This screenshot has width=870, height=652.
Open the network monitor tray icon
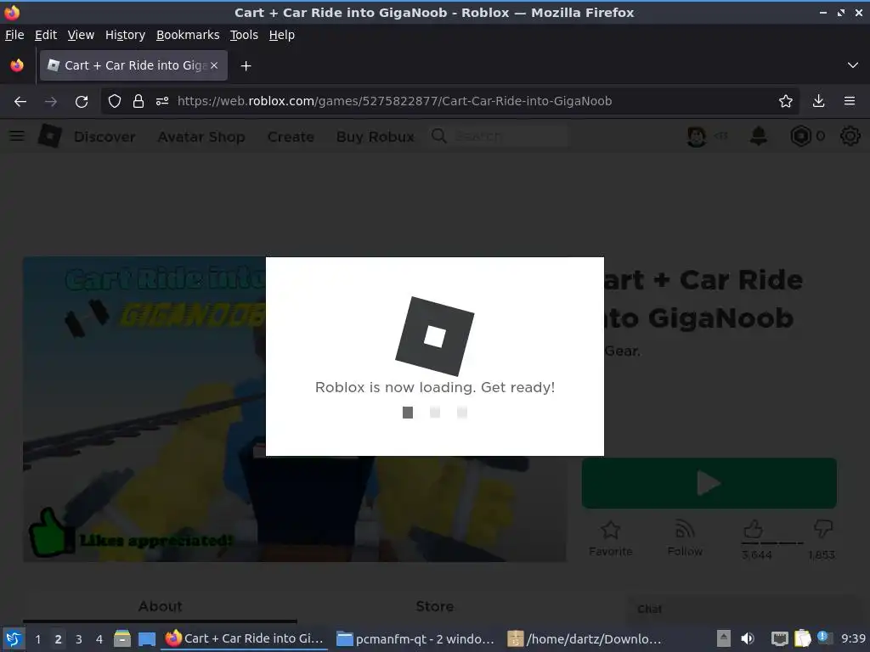(x=780, y=638)
